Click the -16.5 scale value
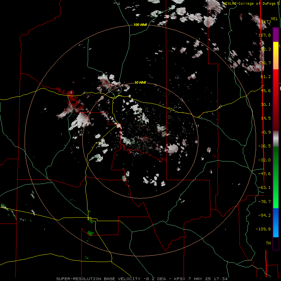This screenshot has height=281, width=281. click(x=264, y=146)
